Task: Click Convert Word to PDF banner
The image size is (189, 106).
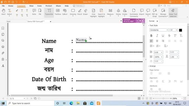Action: click(x=134, y=21)
